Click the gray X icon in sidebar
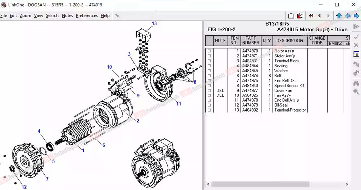 click(x=356, y=45)
